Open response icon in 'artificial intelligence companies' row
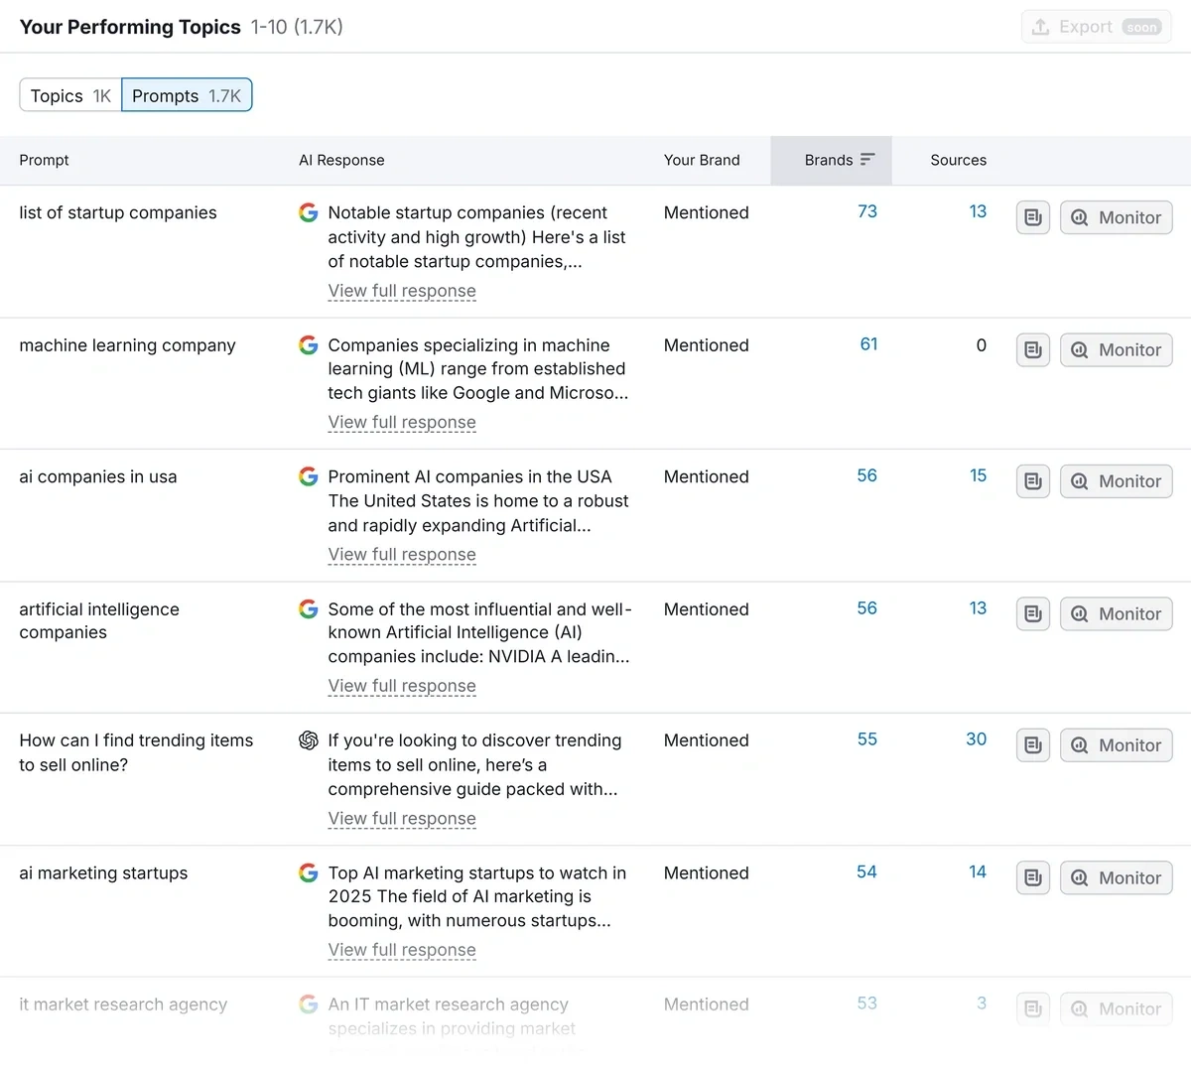The height and width of the screenshot is (1072, 1191). click(1032, 613)
